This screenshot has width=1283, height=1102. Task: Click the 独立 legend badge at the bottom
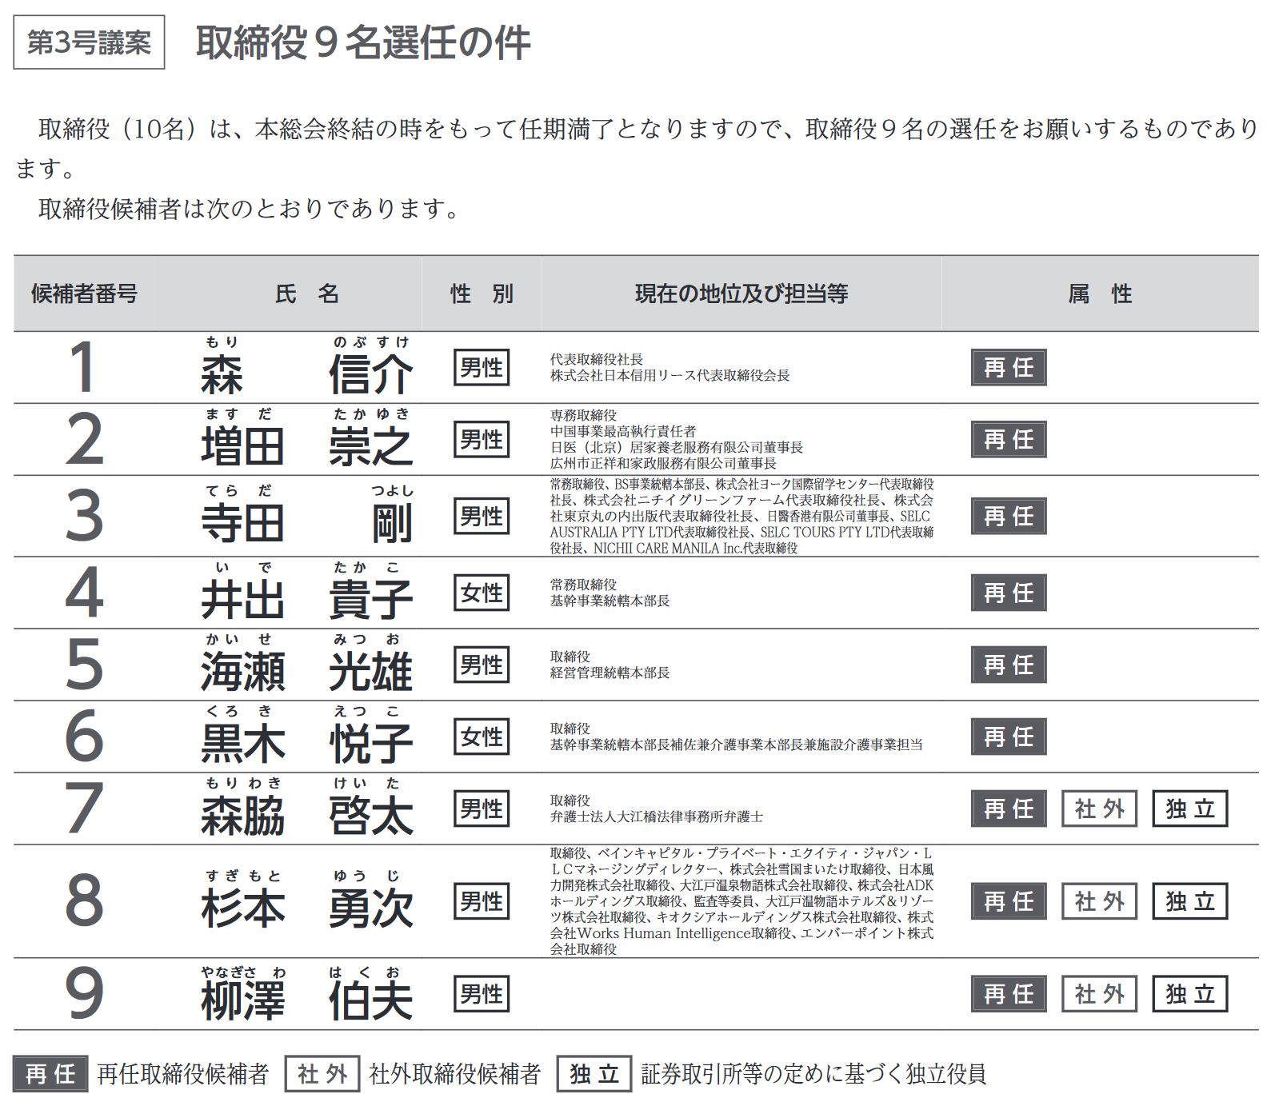click(x=594, y=1074)
